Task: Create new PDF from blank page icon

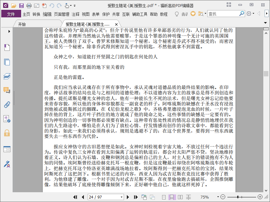Action: (44, 6)
